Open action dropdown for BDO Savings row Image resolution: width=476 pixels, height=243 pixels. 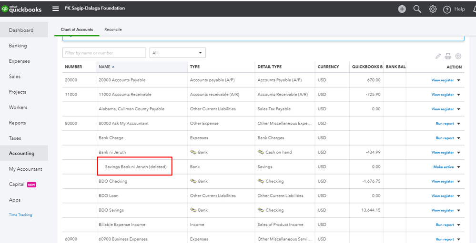click(x=459, y=210)
